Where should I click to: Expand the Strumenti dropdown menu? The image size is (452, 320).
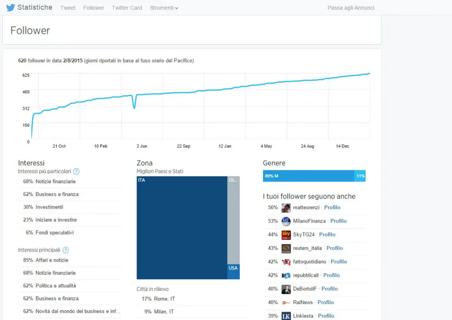tap(164, 8)
